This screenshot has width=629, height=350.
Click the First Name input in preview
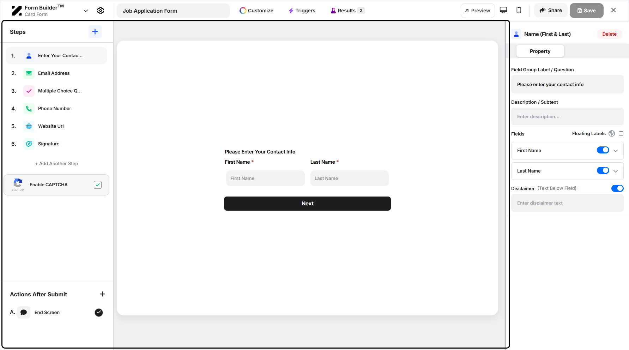[265, 179]
